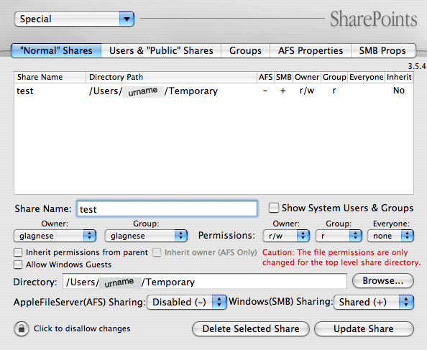Click the /Users/urname/Temporary path cell
Screen dimensions: 427x350
153,91
